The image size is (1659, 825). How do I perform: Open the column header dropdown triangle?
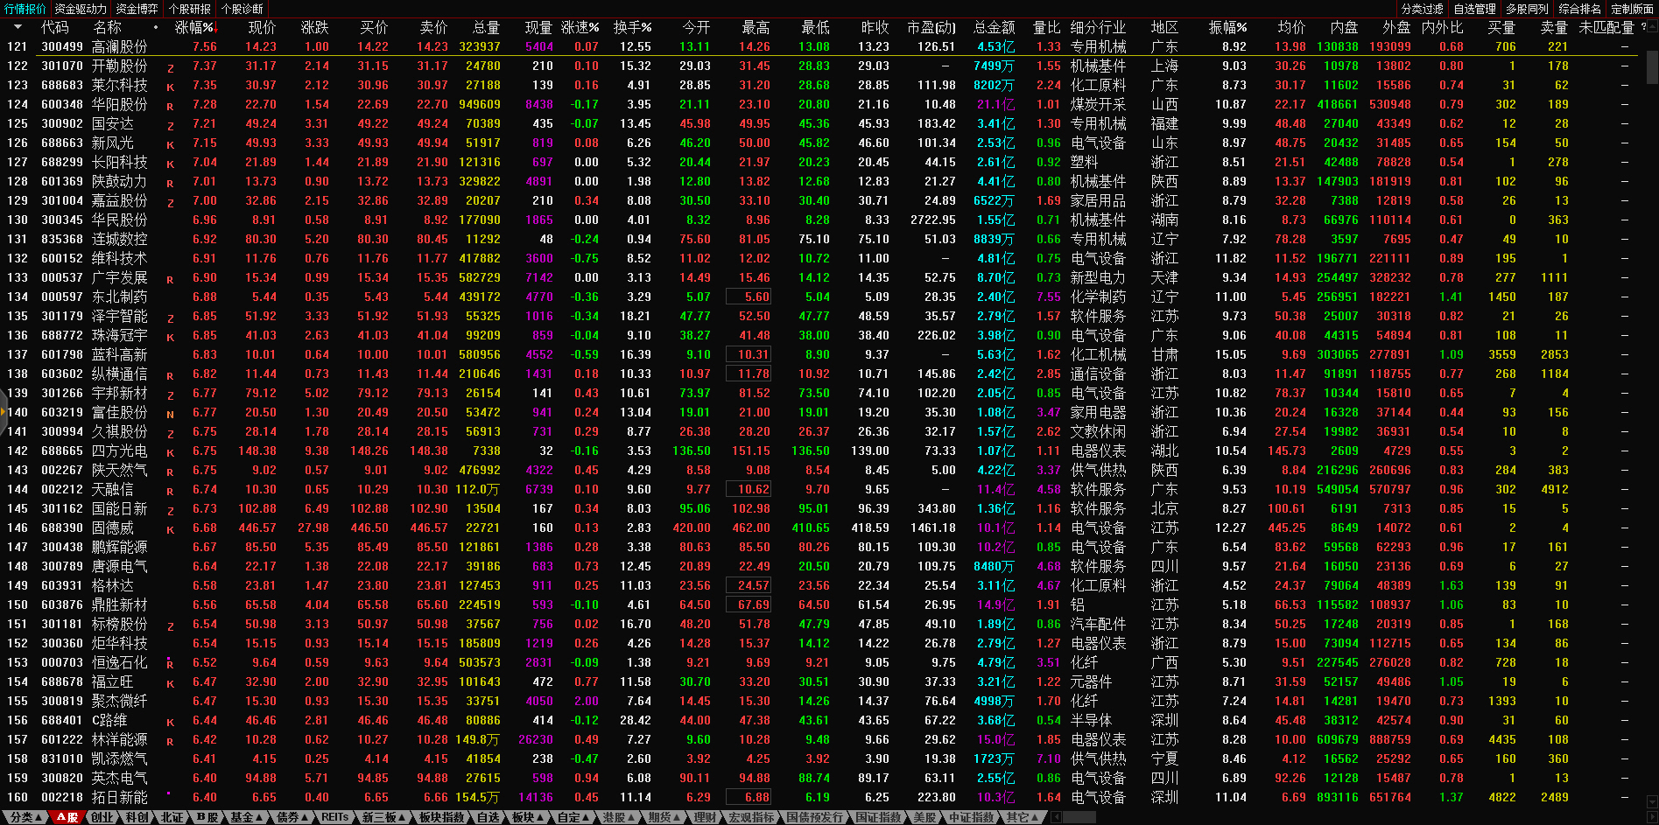(x=17, y=27)
